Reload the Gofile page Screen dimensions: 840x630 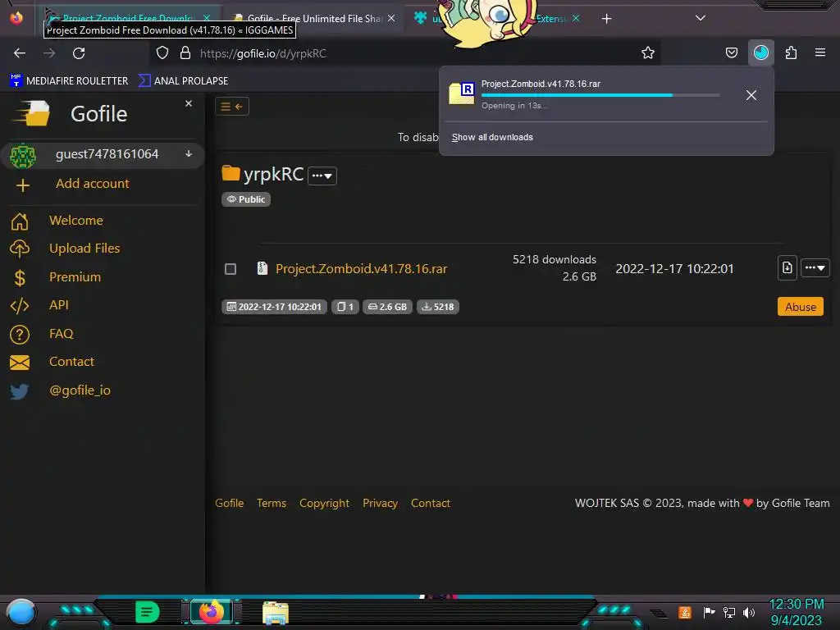pyautogui.click(x=79, y=53)
